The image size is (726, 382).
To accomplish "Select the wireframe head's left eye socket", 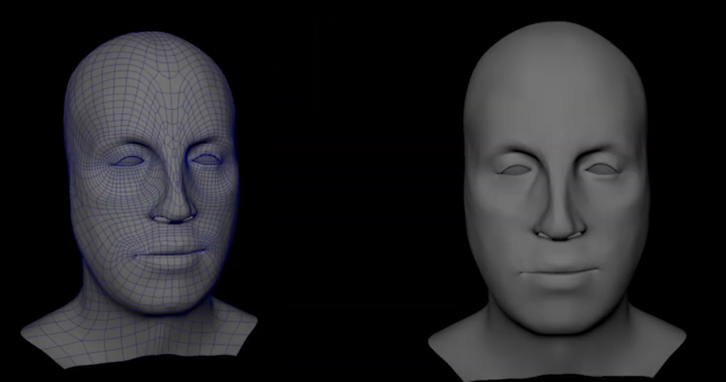I will click(x=128, y=161).
